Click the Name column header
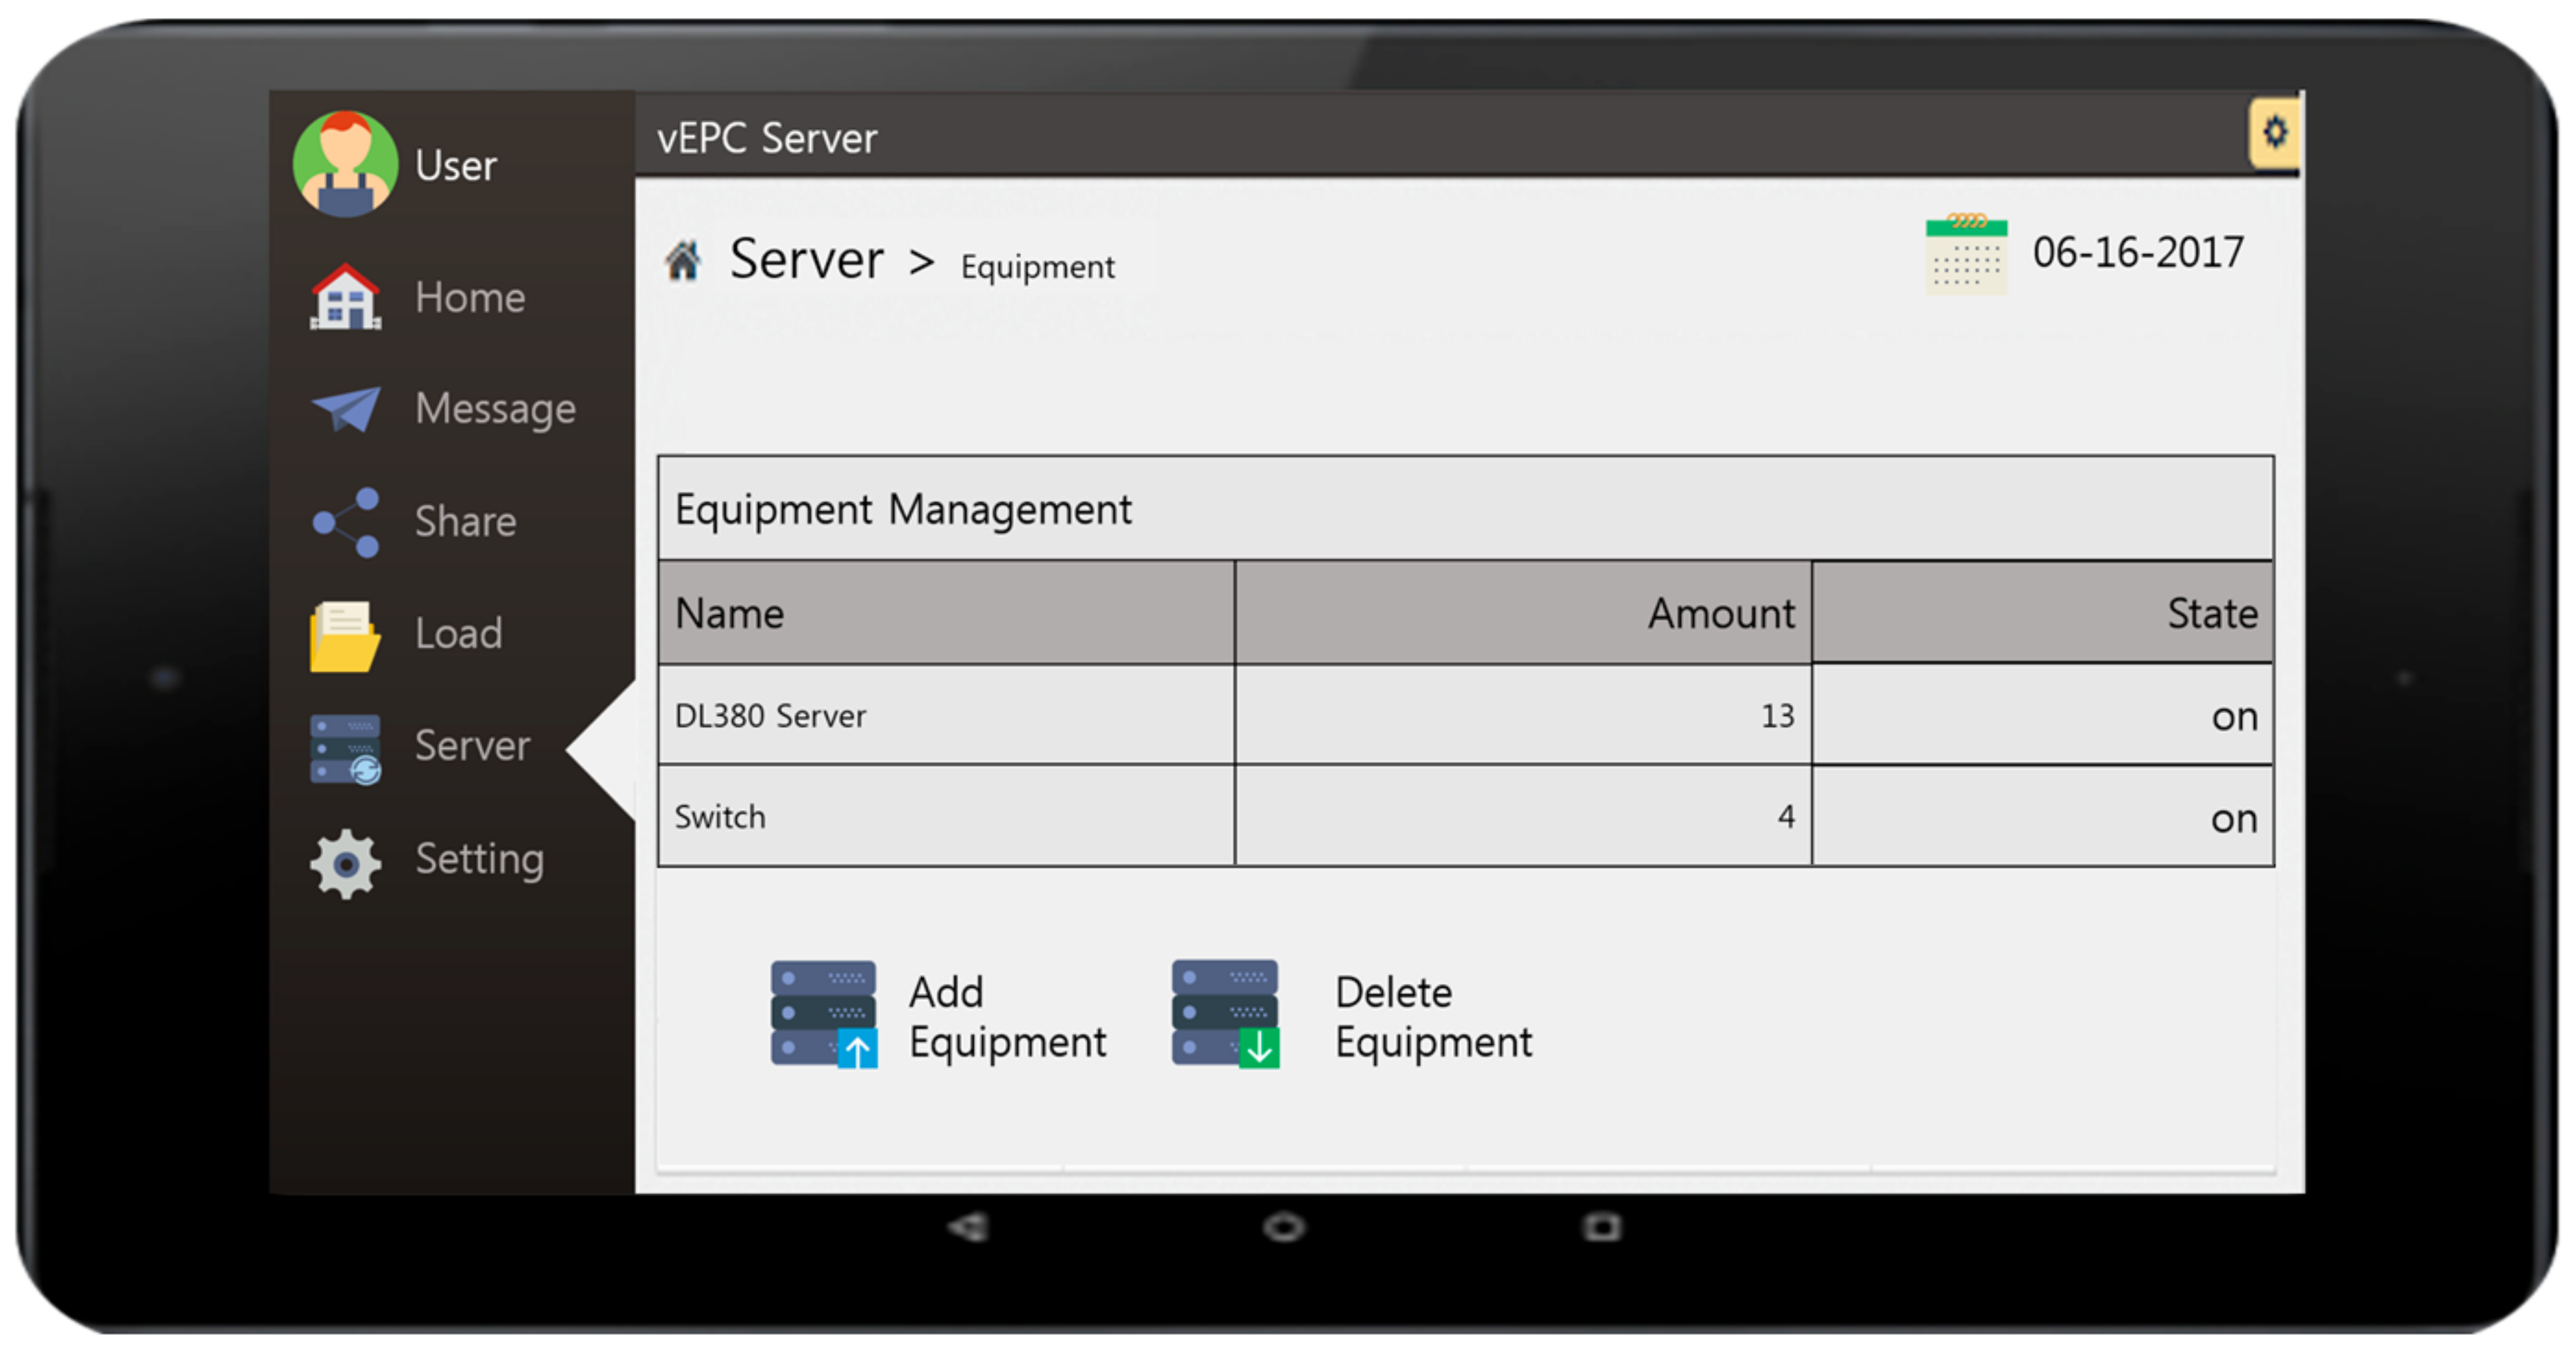Viewport: 2576px width, 1346px height. click(x=946, y=612)
